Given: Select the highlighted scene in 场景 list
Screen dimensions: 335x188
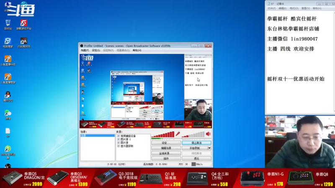Looking at the screenshot, I should (98, 135).
